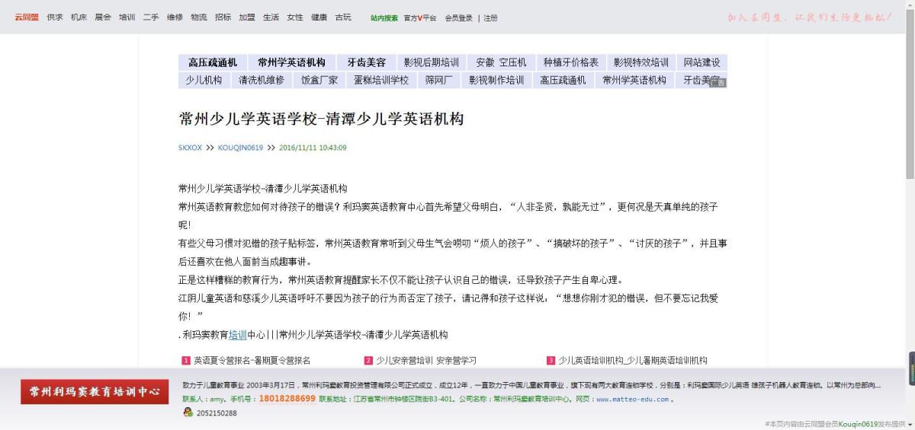Click the scrollbar up arrow
The height and width of the screenshot is (430, 915).
click(910, 5)
